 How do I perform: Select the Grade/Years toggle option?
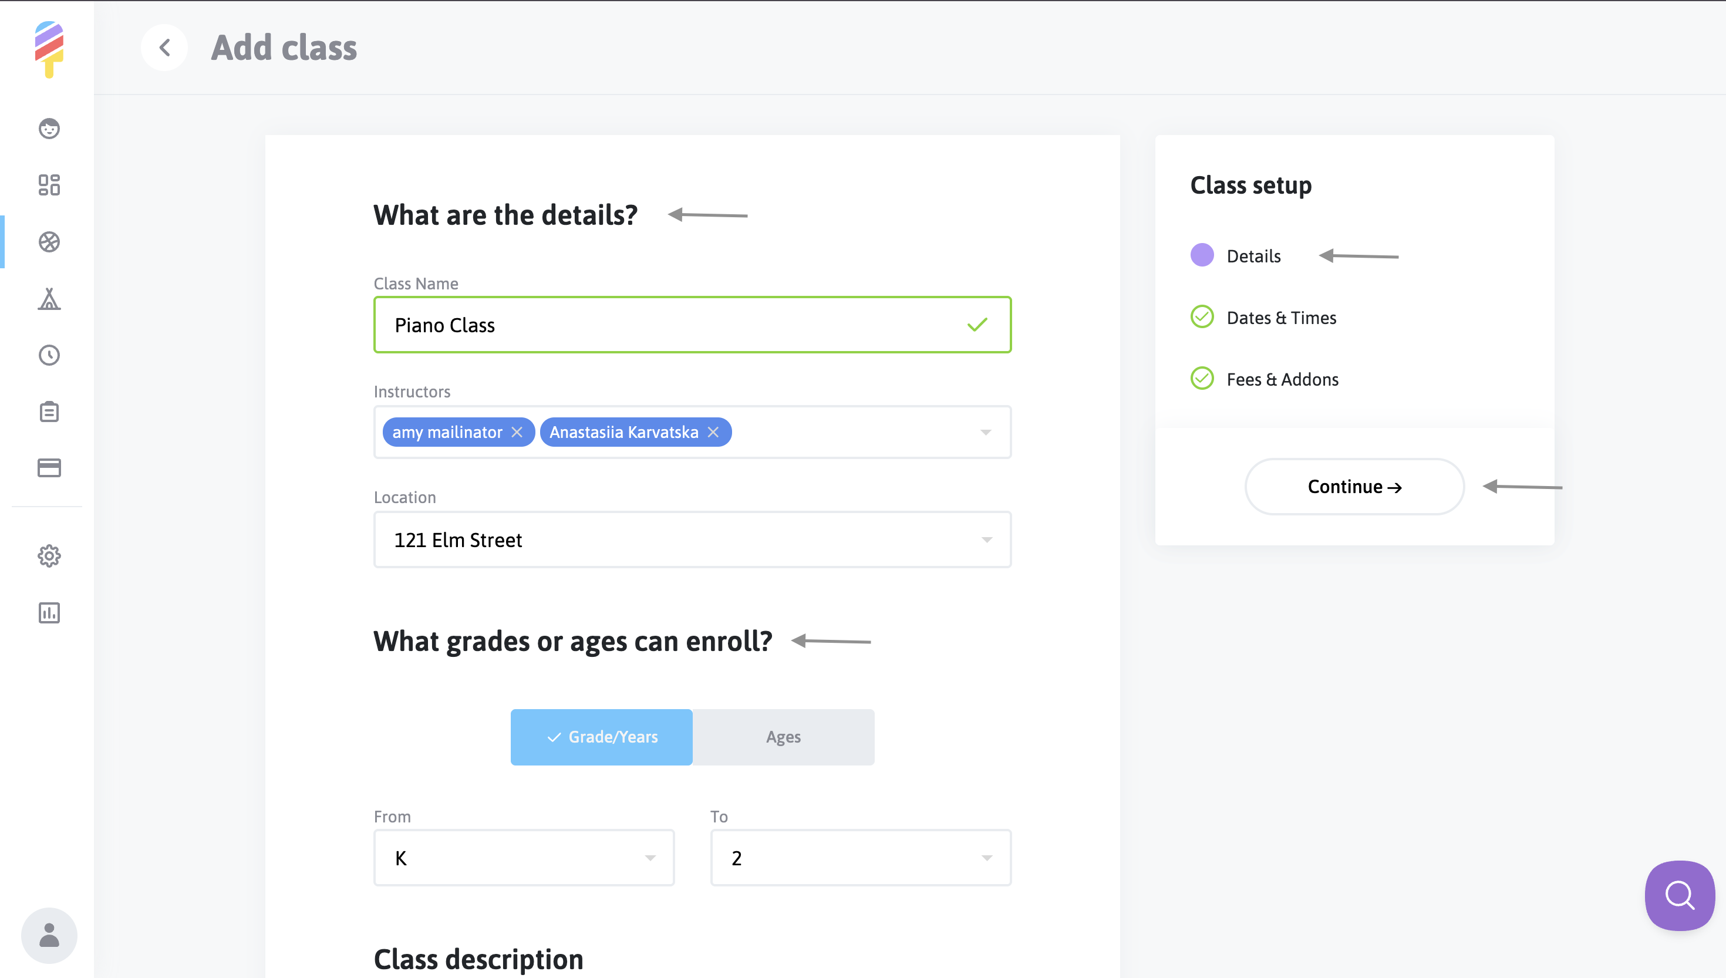pyautogui.click(x=601, y=737)
